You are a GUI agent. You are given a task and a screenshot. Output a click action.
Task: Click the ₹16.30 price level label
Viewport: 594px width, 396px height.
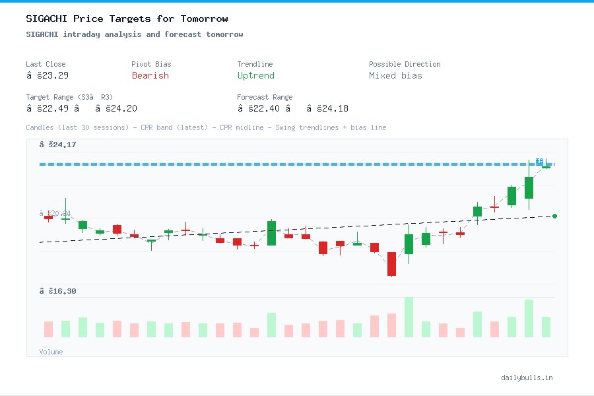58,291
